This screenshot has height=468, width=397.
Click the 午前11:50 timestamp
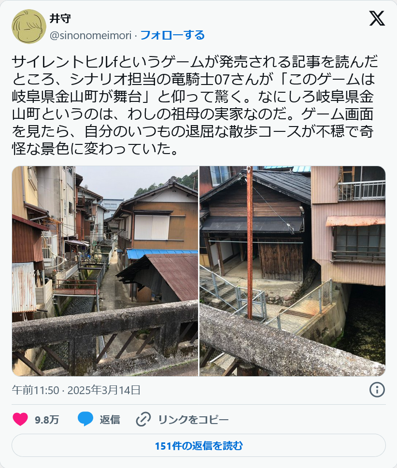point(36,390)
